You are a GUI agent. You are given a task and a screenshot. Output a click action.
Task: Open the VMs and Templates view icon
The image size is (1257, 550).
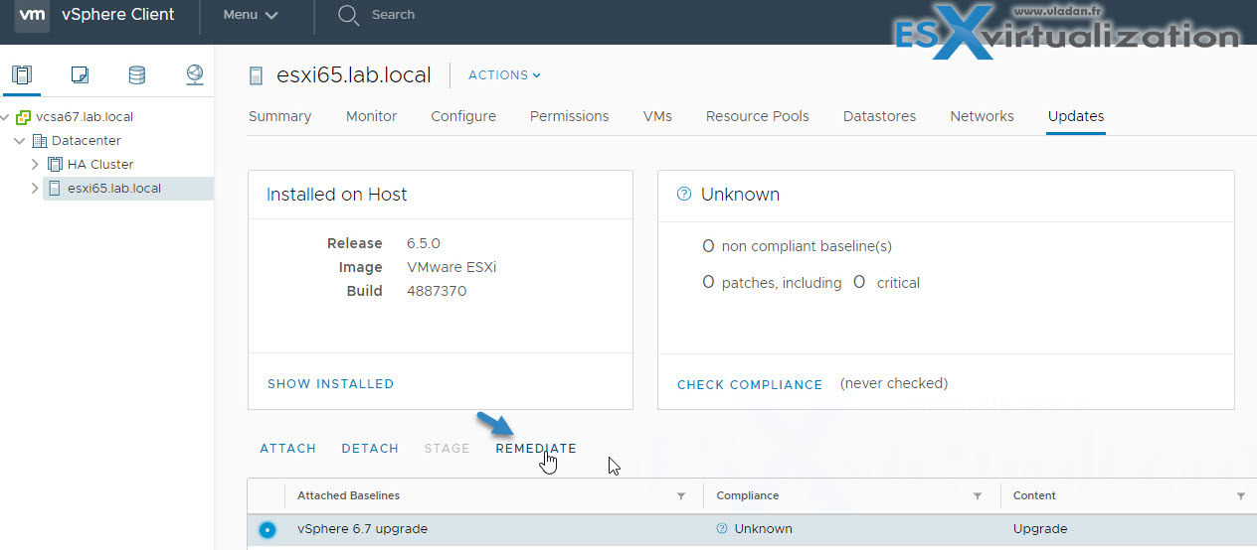(x=80, y=74)
